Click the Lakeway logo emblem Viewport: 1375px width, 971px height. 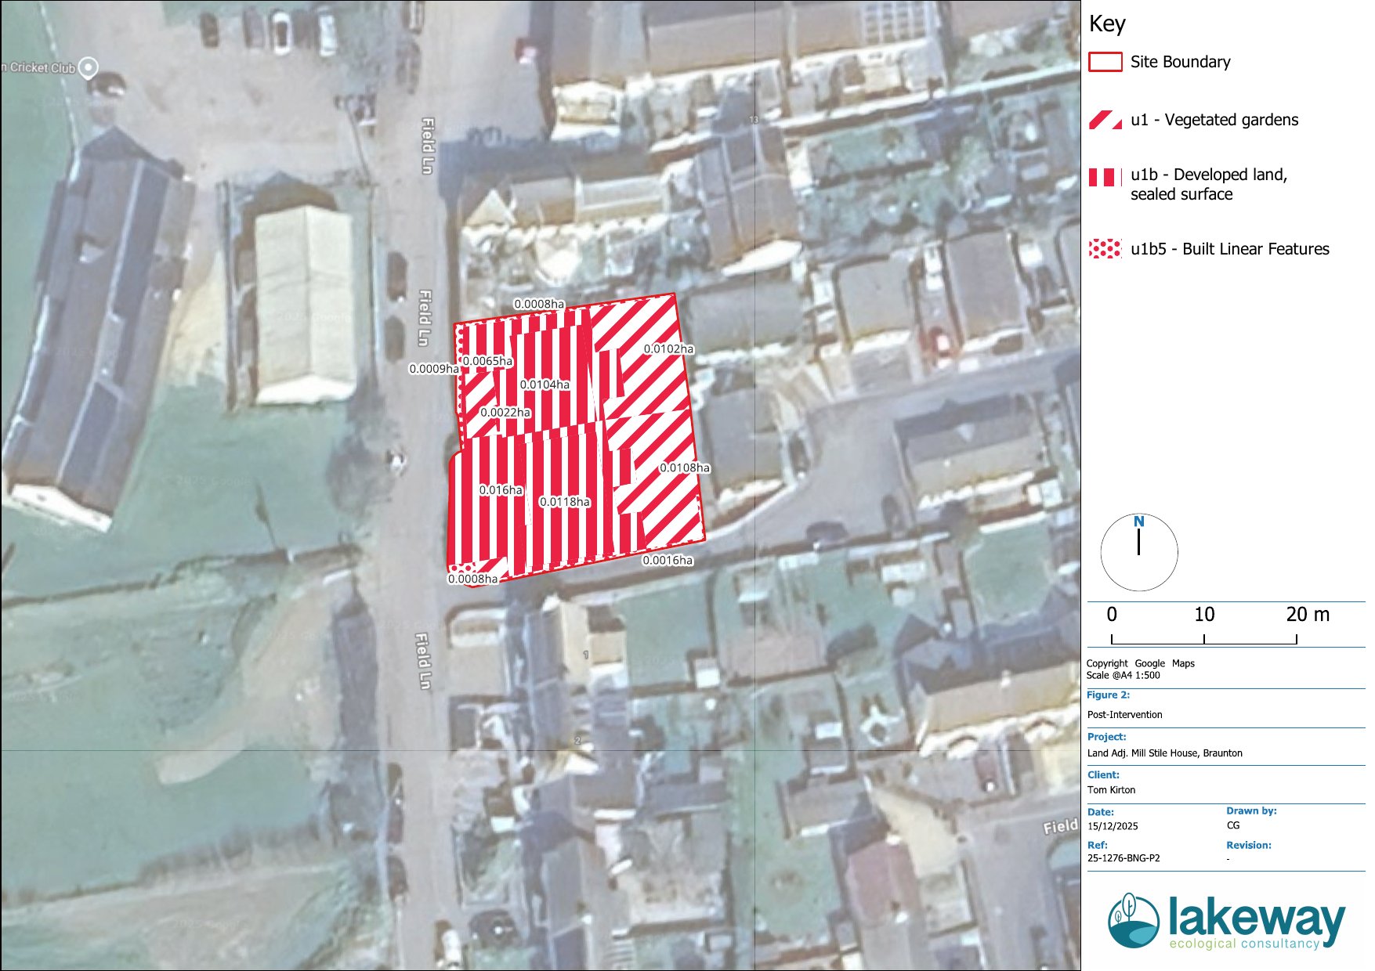1133,920
